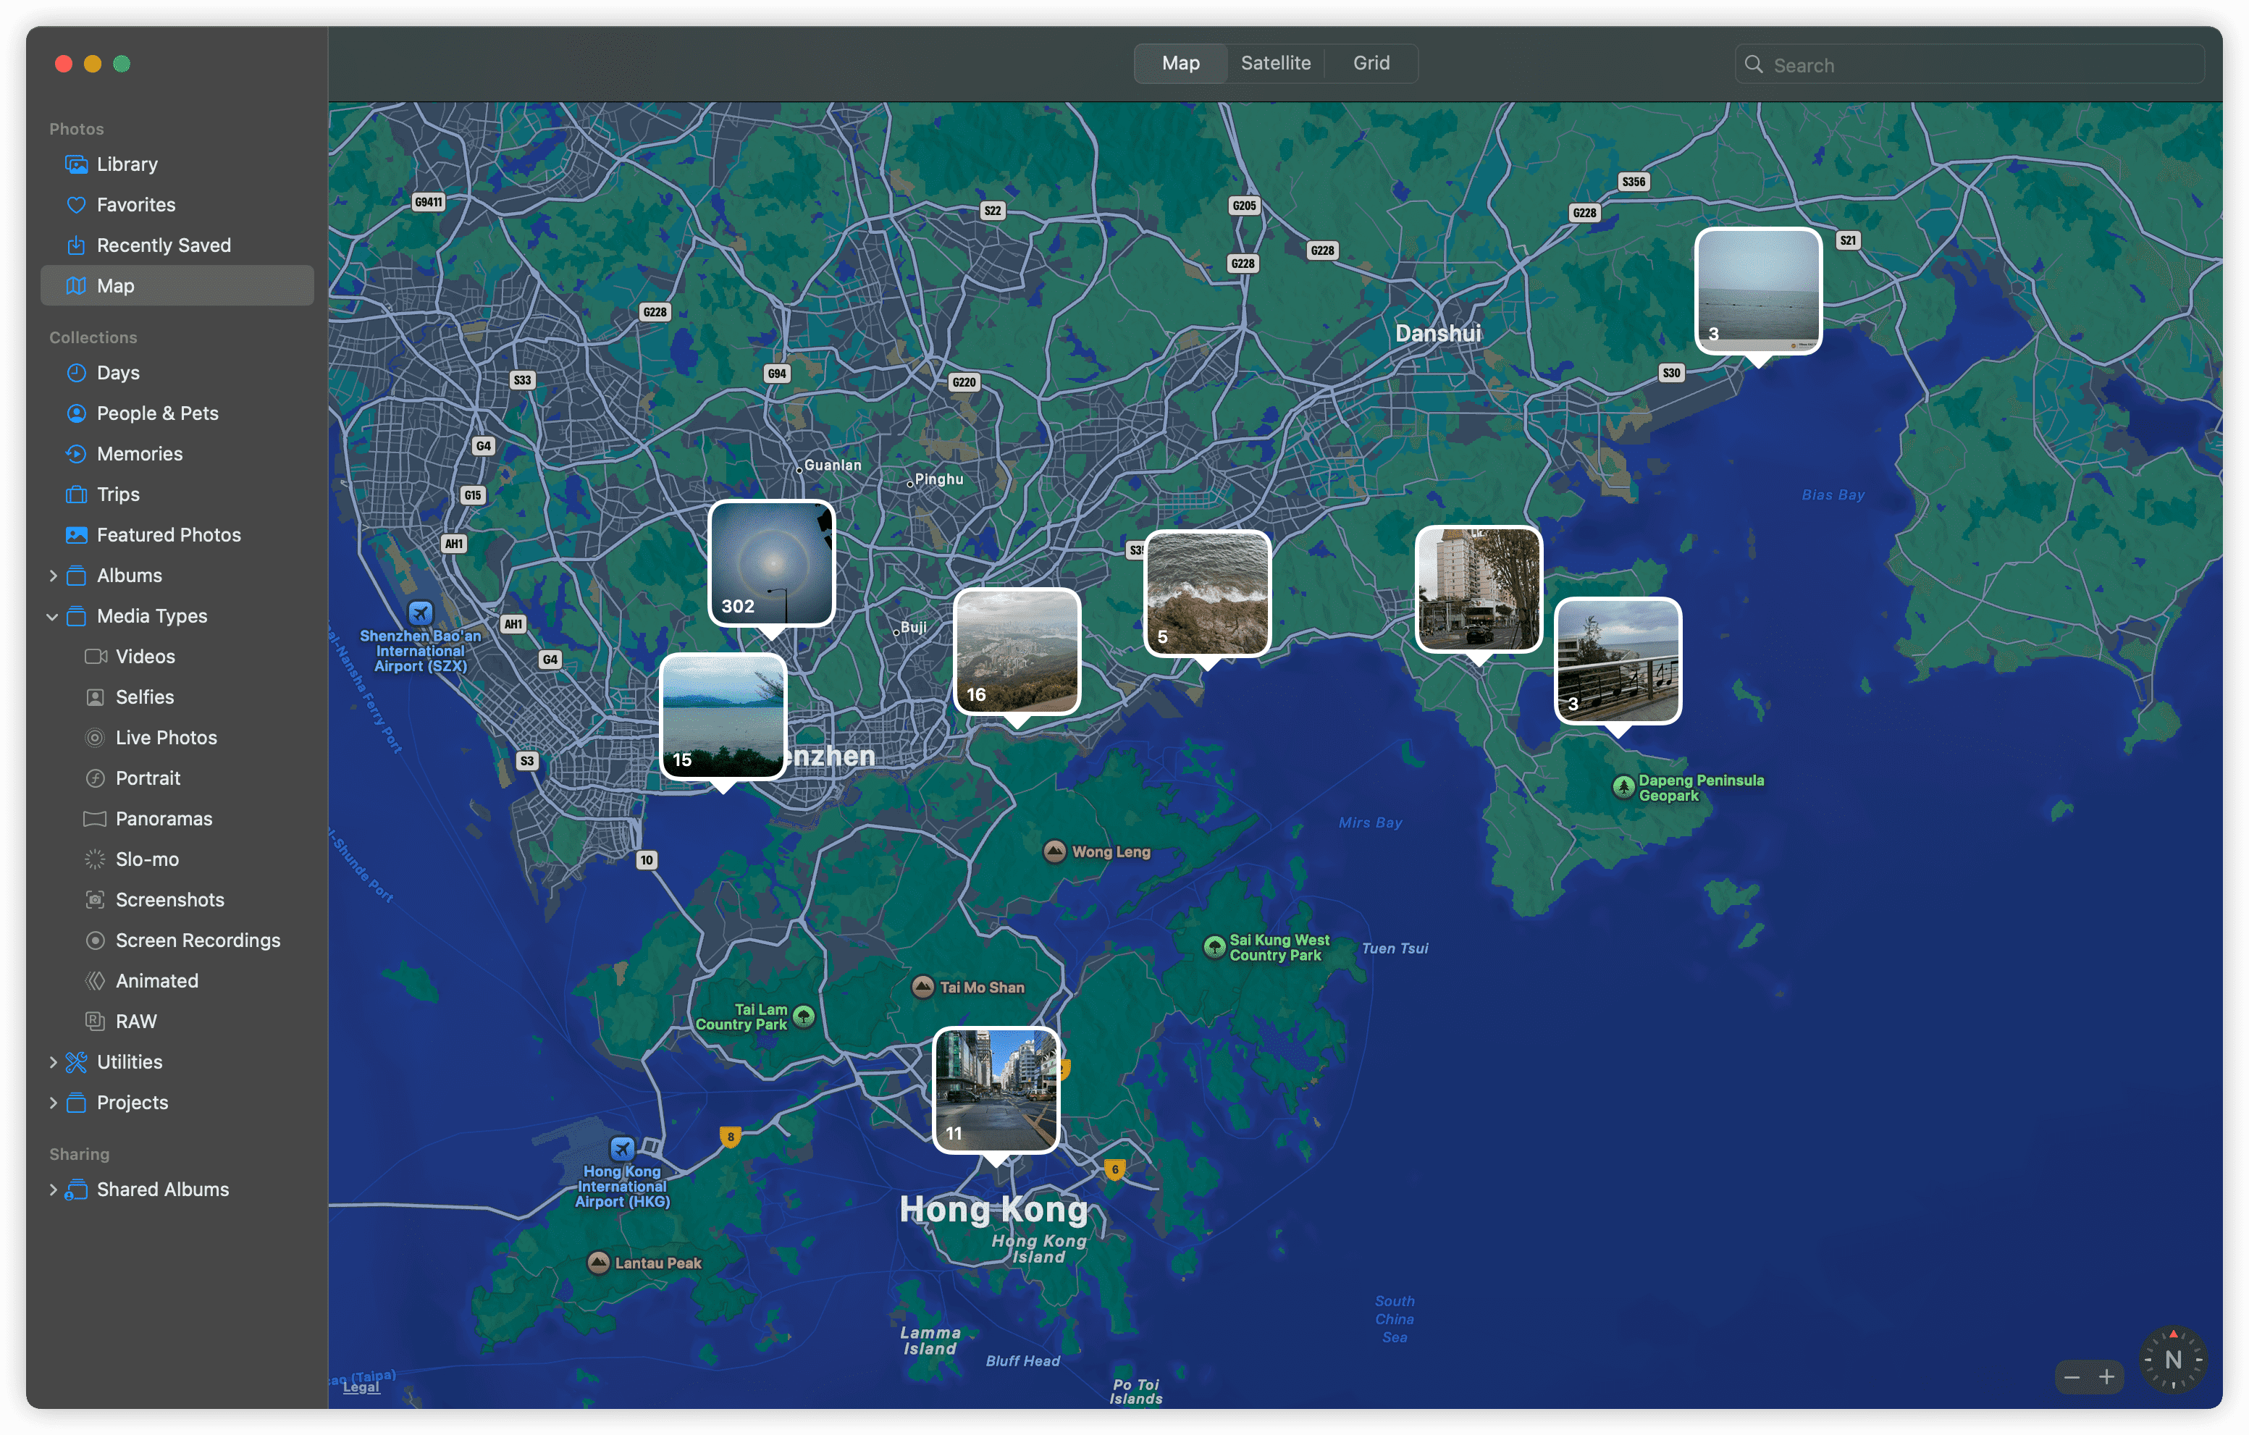
Task: Open Library in the sidebar
Action: pyautogui.click(x=127, y=164)
